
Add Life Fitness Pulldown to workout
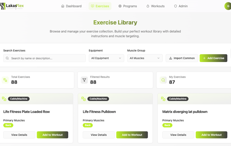(x=132, y=135)
